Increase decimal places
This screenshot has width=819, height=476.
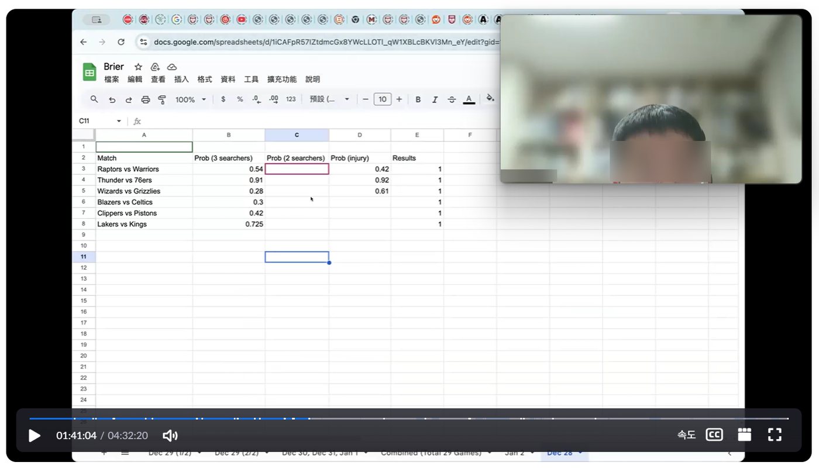pyautogui.click(x=273, y=99)
